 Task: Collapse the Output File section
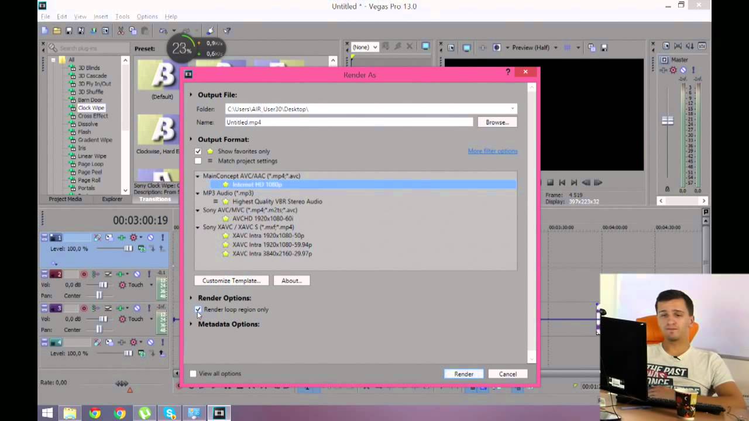point(191,95)
